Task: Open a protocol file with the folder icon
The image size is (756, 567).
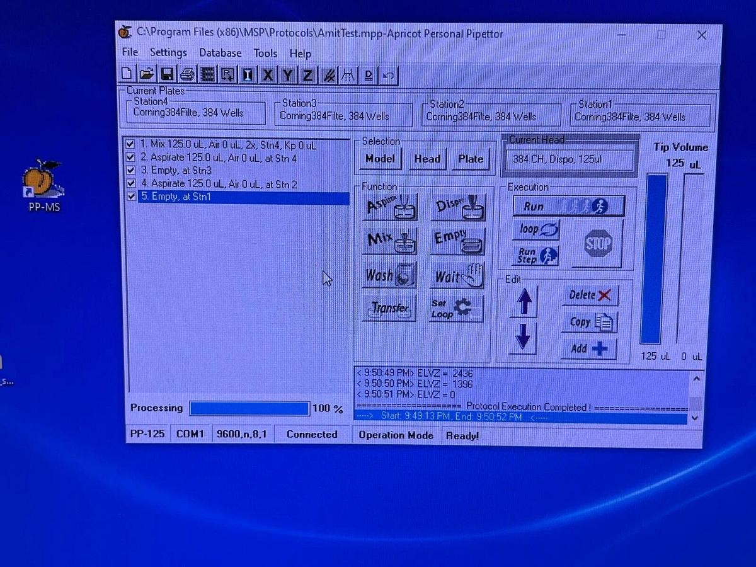Action: (147, 75)
